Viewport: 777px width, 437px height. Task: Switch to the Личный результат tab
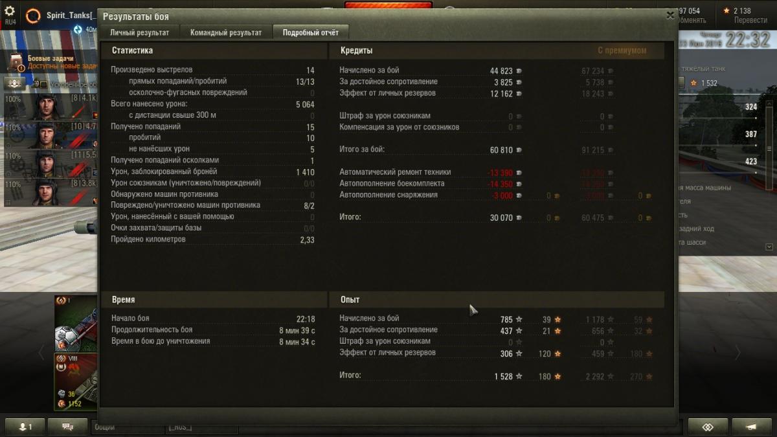[x=139, y=32]
